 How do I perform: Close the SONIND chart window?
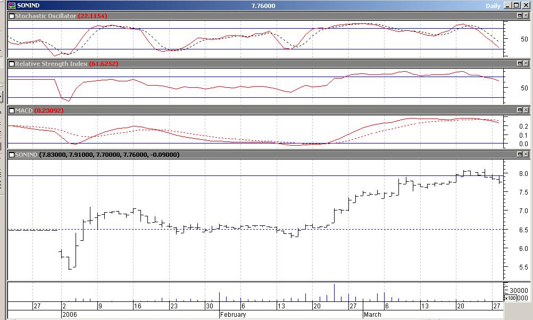pos(526,5)
